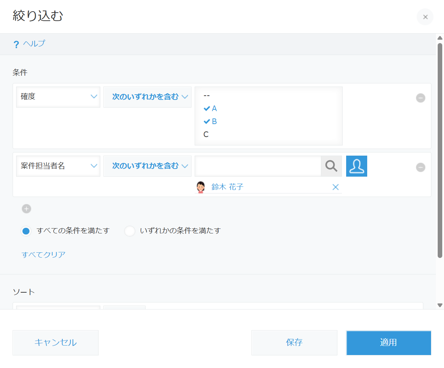Open the 案件担当者名 field dropdown
This screenshot has width=444, height=368.
[58, 166]
